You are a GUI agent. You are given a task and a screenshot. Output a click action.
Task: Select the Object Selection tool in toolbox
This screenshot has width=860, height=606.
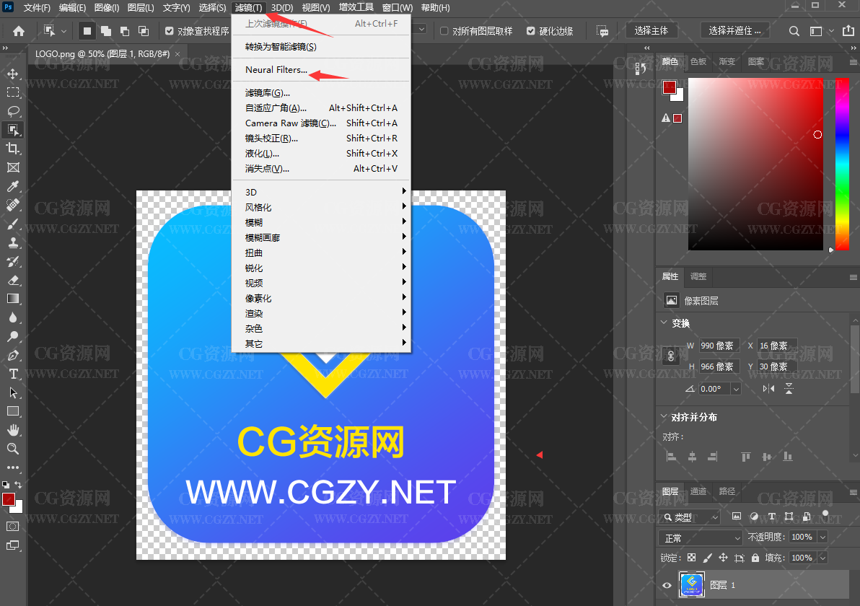point(13,130)
